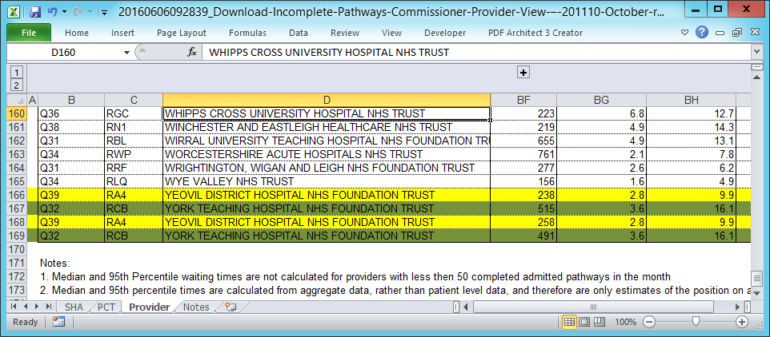The height and width of the screenshot is (337, 770).
Task: Switch to the SHA sheet tab
Action: click(74, 307)
